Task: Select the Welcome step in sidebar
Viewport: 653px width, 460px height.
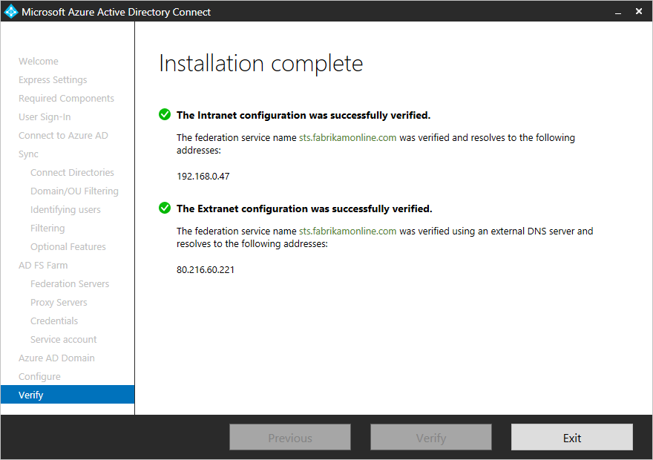Action: [39, 61]
